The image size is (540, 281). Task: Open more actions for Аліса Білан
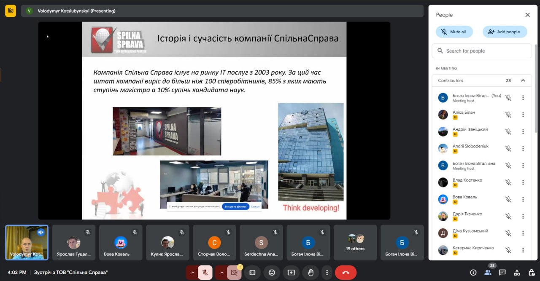pyautogui.click(x=523, y=115)
